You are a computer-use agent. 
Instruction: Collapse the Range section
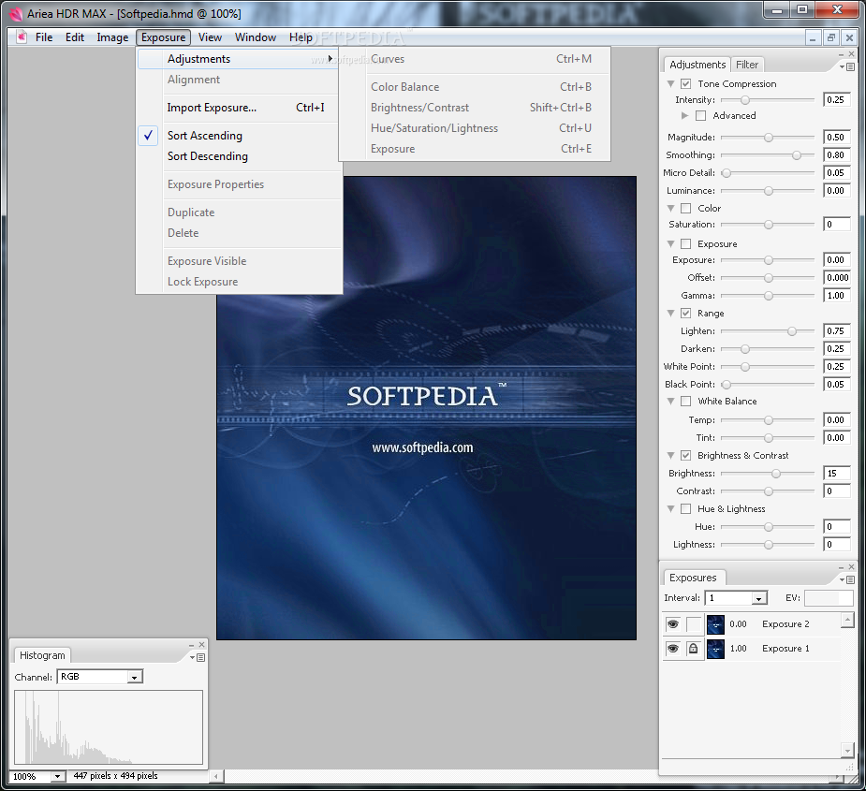(x=670, y=314)
